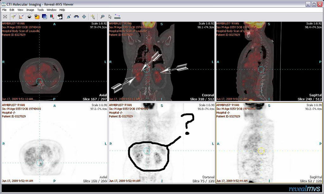Click 'Slice 167 / 297' label
324x194 pixels.
tap(95, 99)
